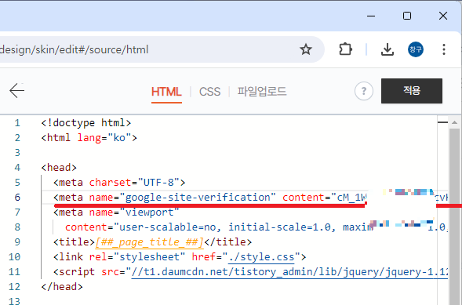
Task: Open the downloads tray icon
Action: tap(387, 49)
